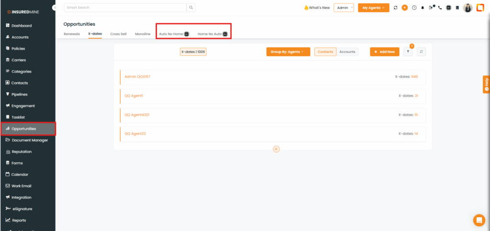The width and height of the screenshot is (490, 231).
Task: Open the filter icon next to Add New
Action: (408, 52)
